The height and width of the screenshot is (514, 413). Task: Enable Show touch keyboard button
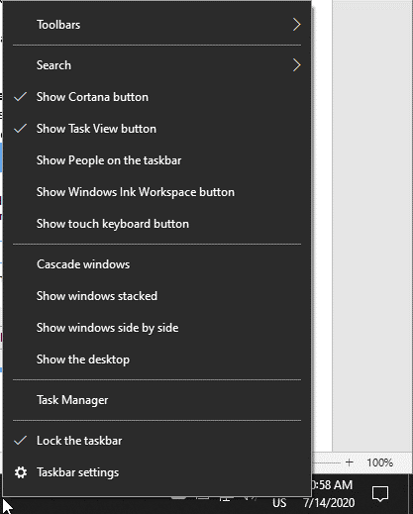[156, 224]
